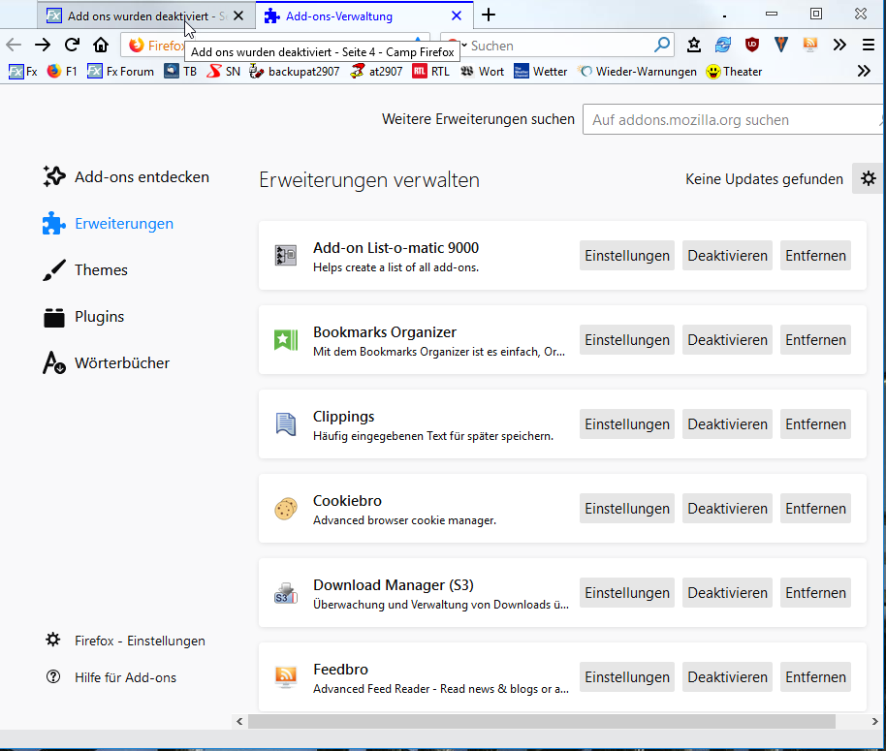Screen dimensions: 886x751
Task: Open Einstellungen for Download Manager (S3)
Action: 626,593
